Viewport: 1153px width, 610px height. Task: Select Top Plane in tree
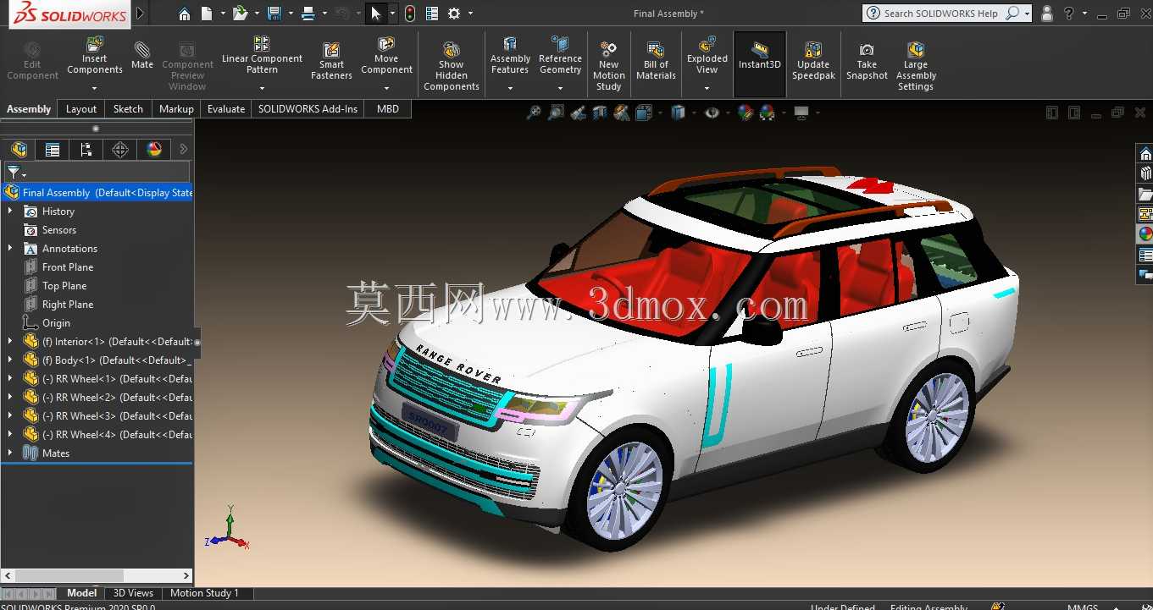[x=64, y=286]
